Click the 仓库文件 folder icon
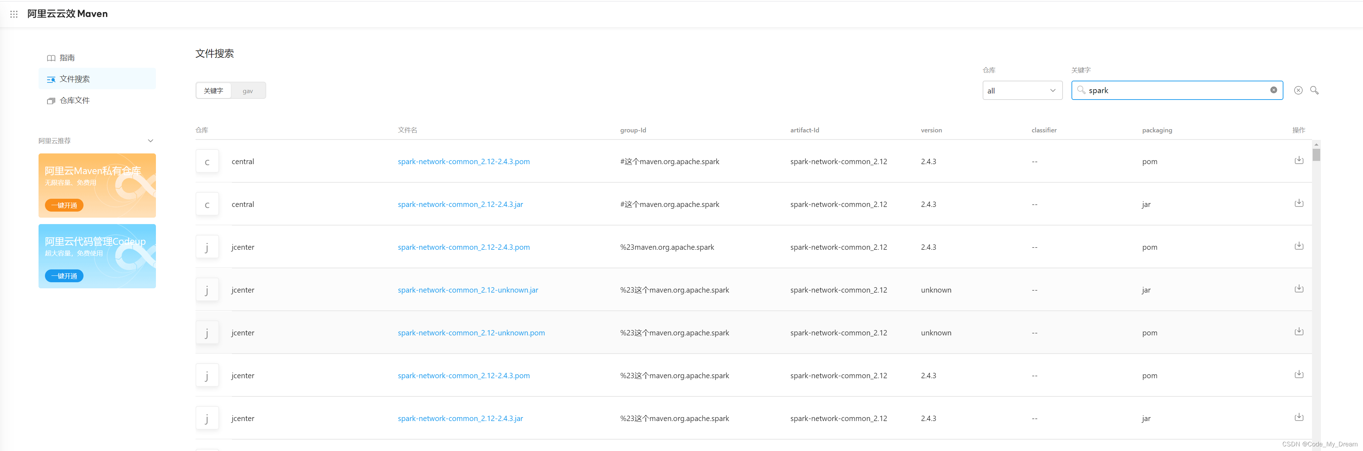 [51, 101]
